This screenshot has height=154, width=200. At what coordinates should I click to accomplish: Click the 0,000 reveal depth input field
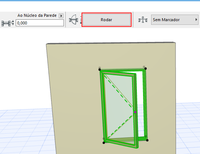(x=40, y=23)
